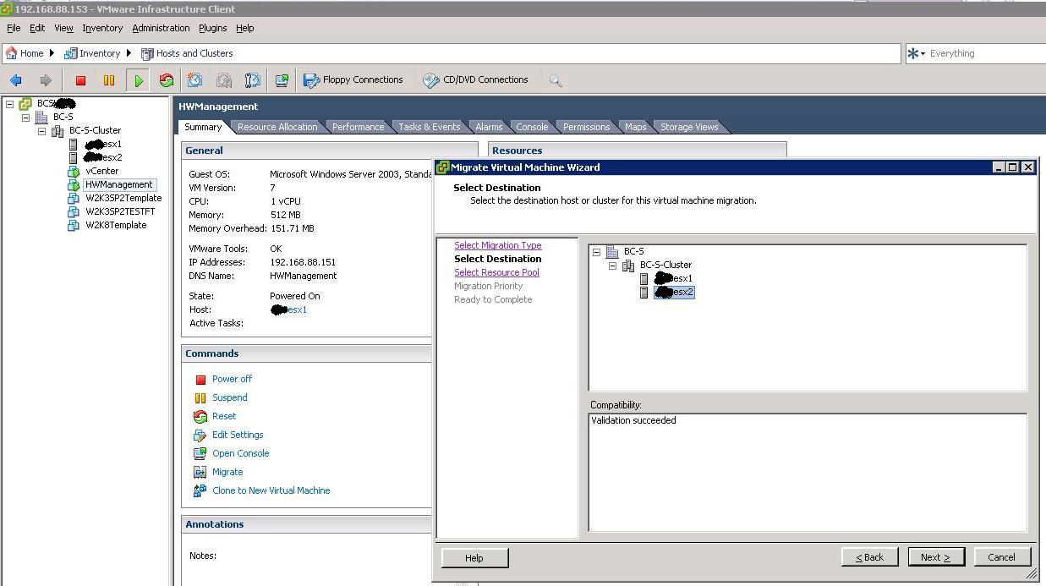
Task: Click the orange Suspend toolbar icon
Action: (109, 80)
